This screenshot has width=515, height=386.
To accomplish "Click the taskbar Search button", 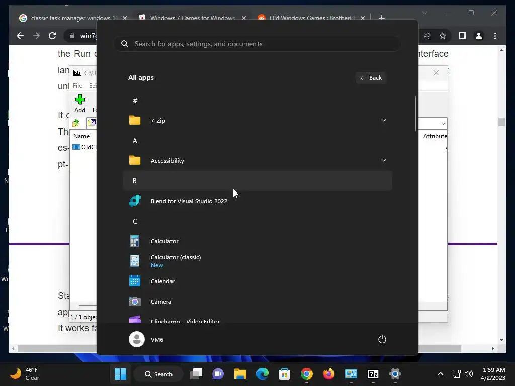I will click(158, 374).
